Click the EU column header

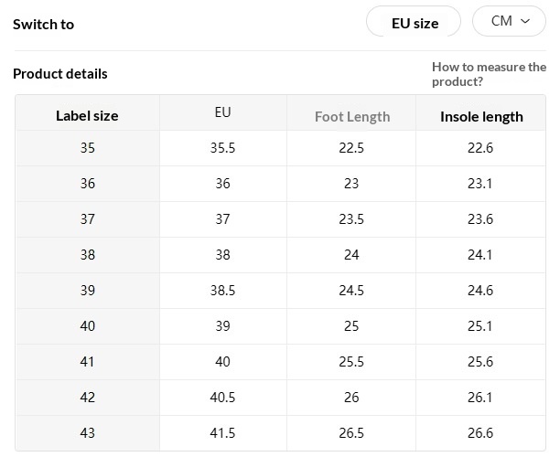(222, 112)
